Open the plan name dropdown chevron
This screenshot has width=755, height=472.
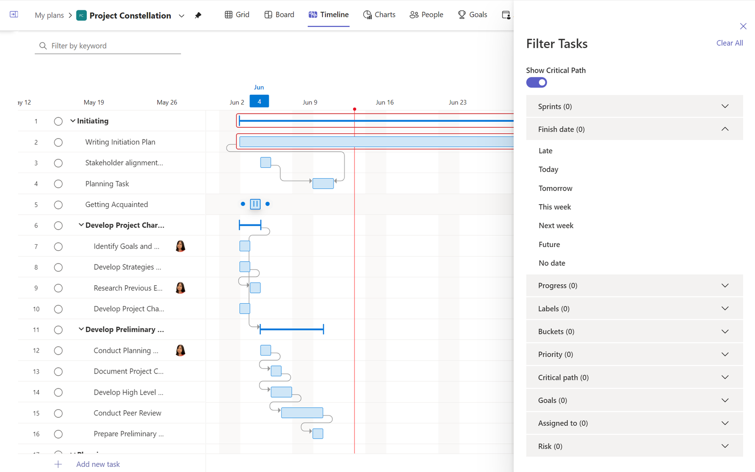tap(181, 16)
